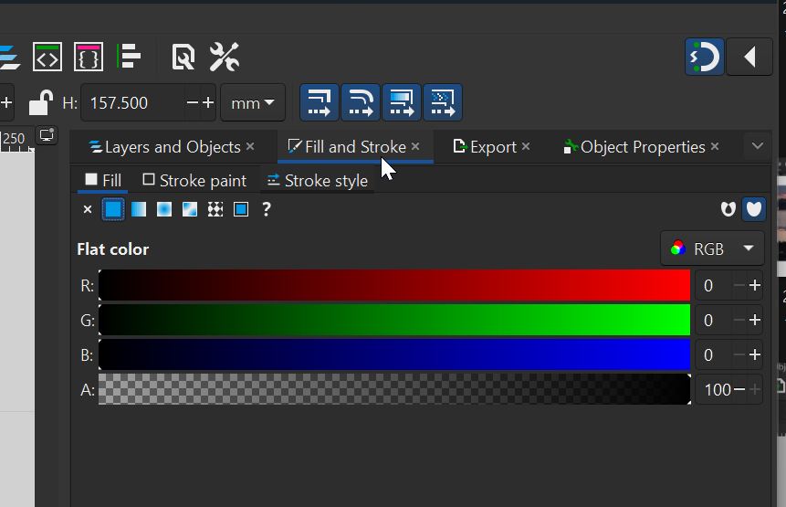
Task: Edit the alpha value field
Action: pos(714,389)
